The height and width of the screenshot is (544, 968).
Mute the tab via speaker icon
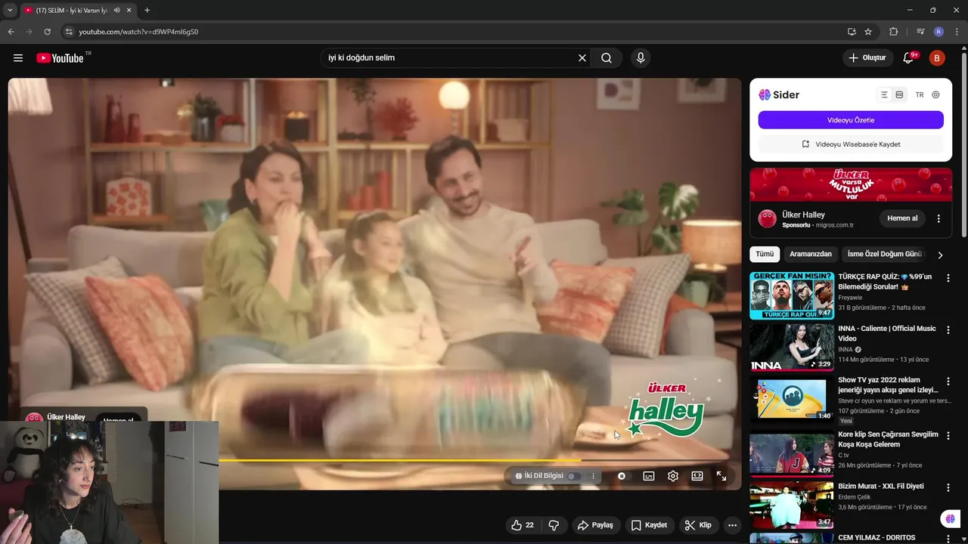click(116, 11)
